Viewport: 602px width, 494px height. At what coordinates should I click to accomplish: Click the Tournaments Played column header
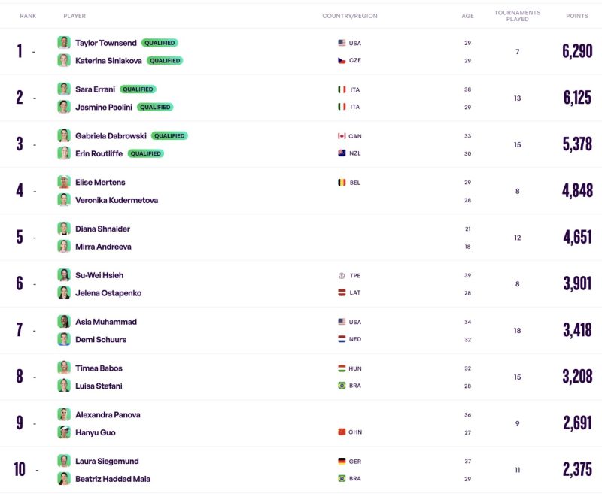pos(517,16)
